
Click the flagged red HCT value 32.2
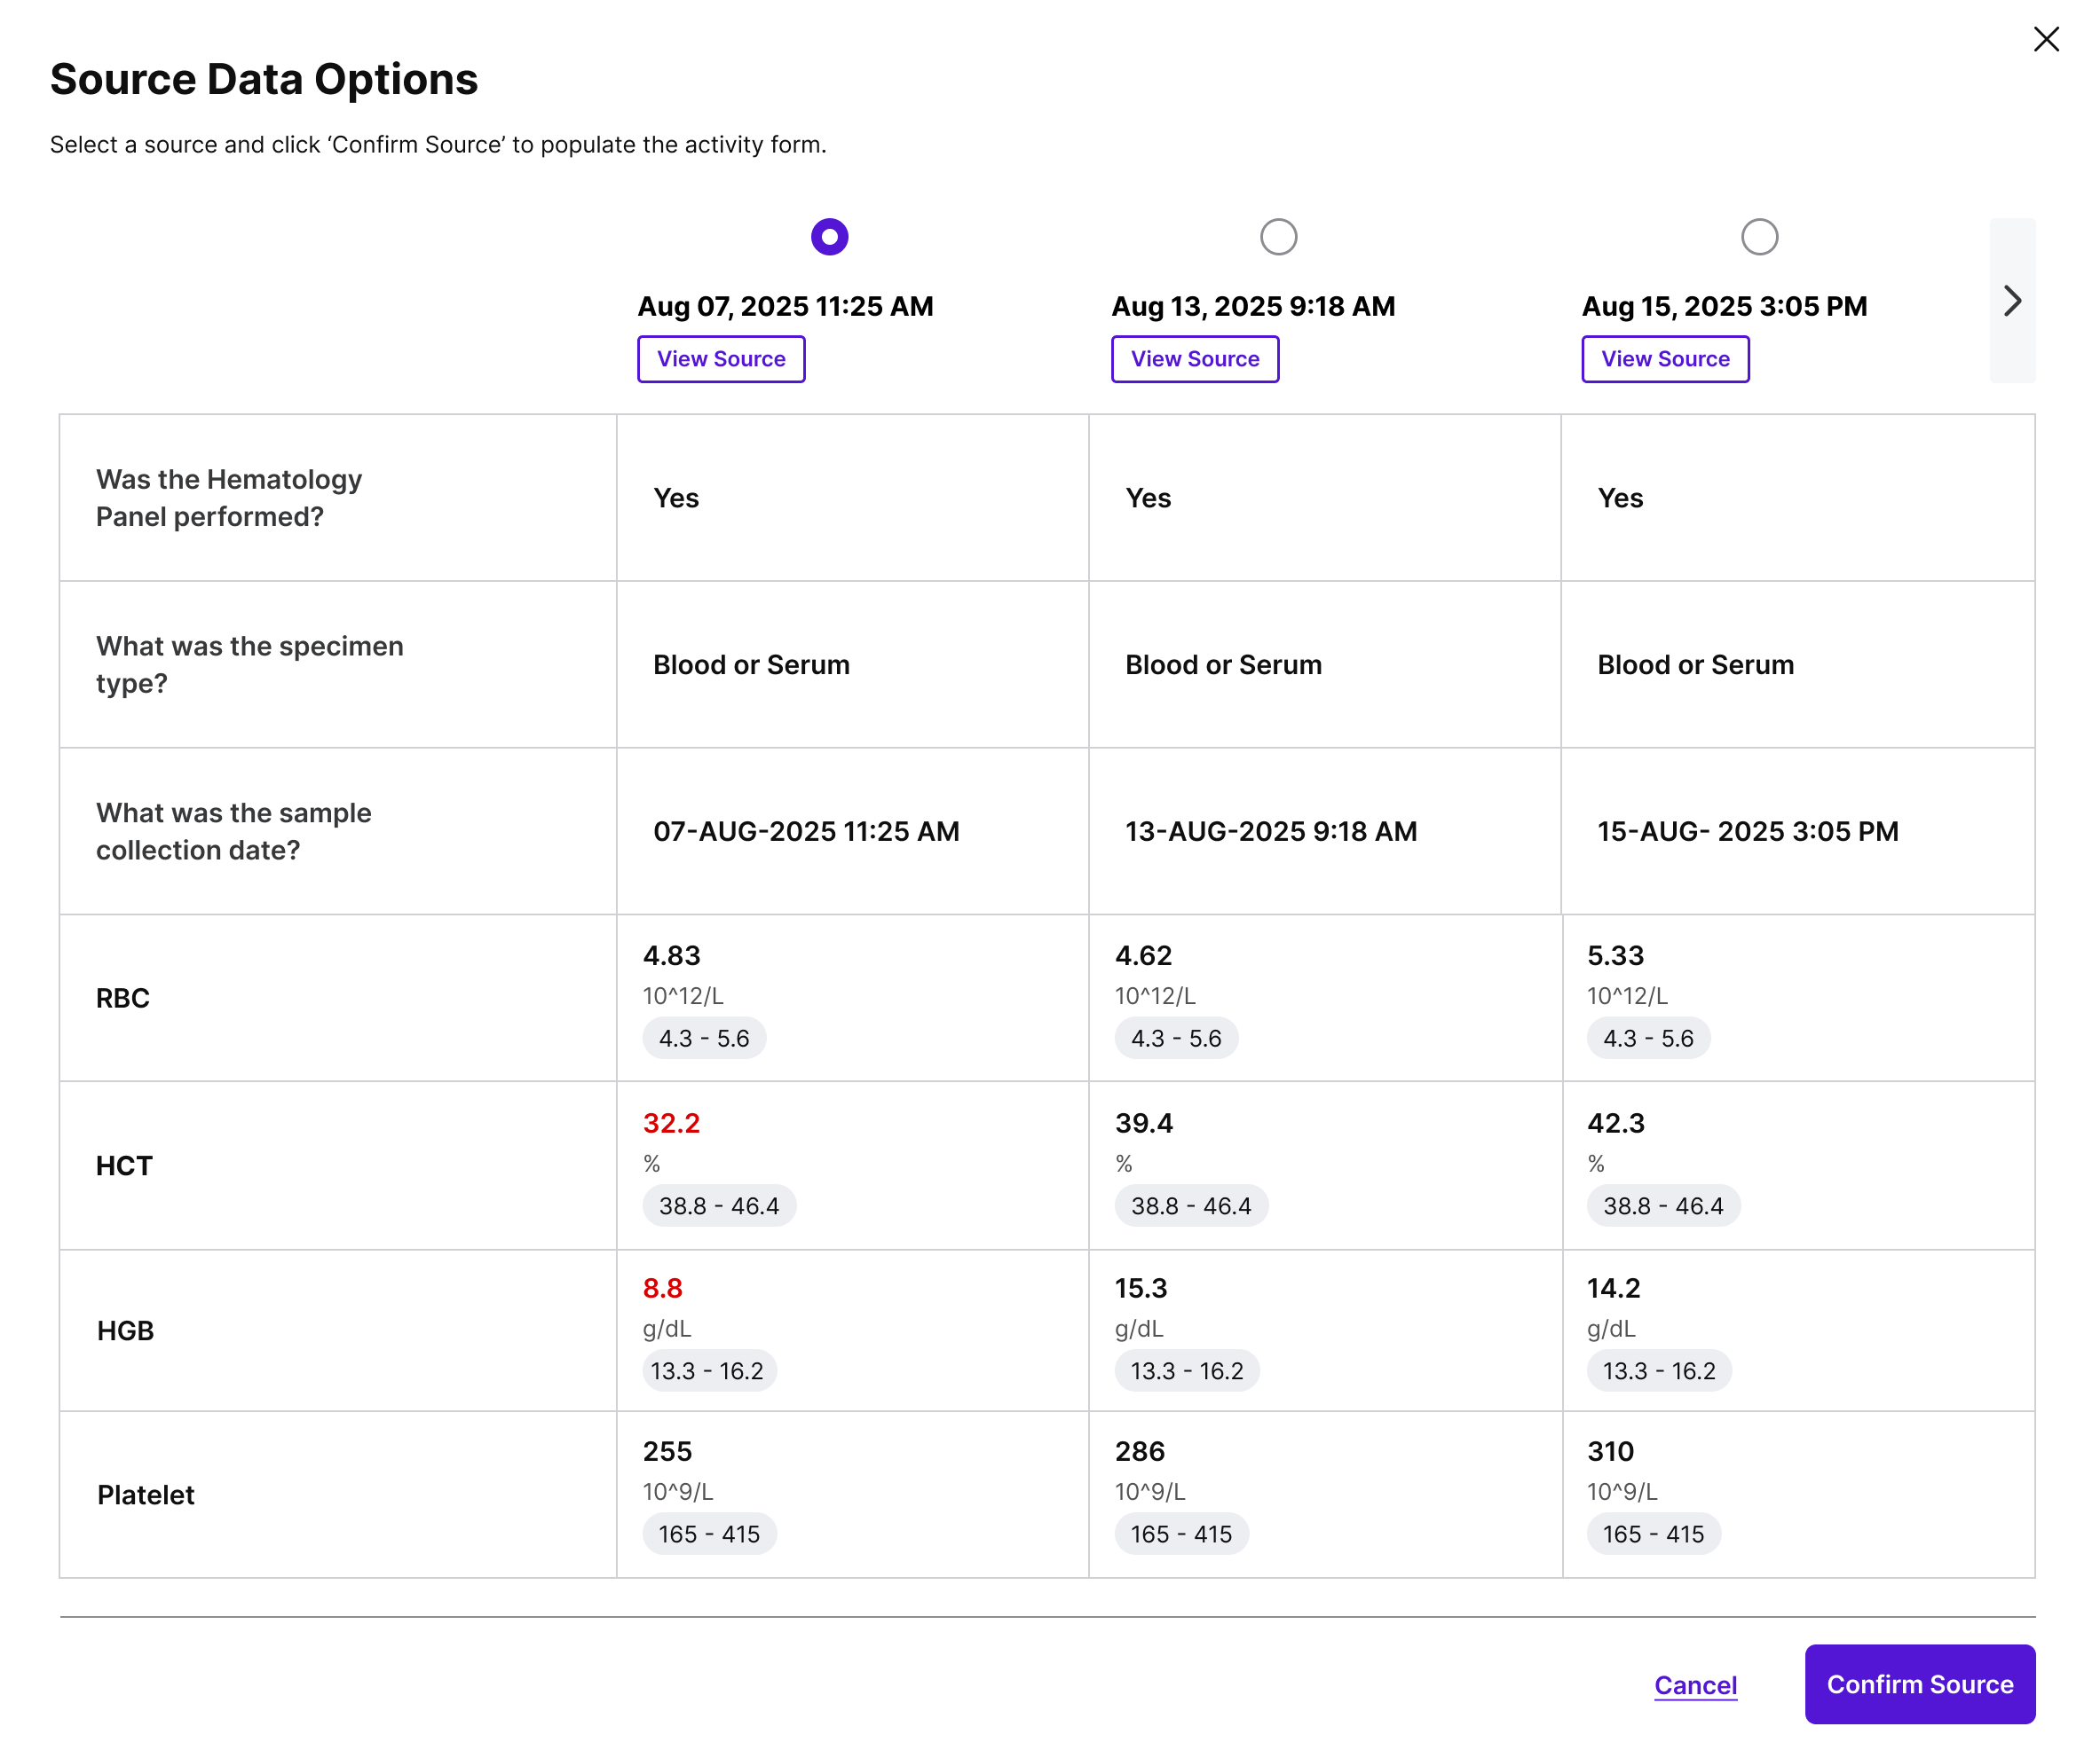pyautogui.click(x=671, y=1123)
